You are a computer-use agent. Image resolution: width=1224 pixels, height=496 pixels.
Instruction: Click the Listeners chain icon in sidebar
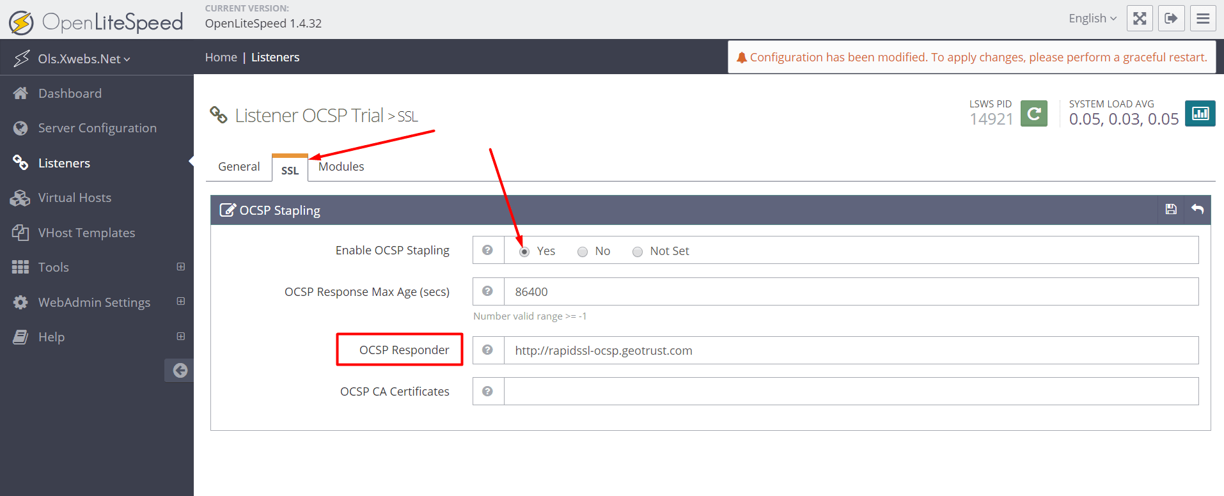pyautogui.click(x=20, y=163)
